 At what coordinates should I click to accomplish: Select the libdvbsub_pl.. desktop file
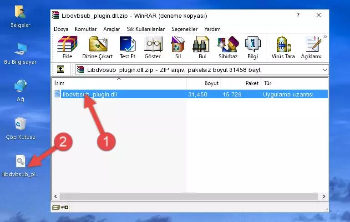coord(20,166)
